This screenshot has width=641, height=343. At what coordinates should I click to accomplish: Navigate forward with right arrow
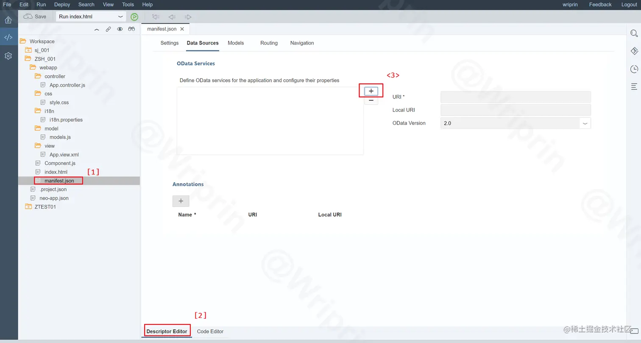coord(188,17)
